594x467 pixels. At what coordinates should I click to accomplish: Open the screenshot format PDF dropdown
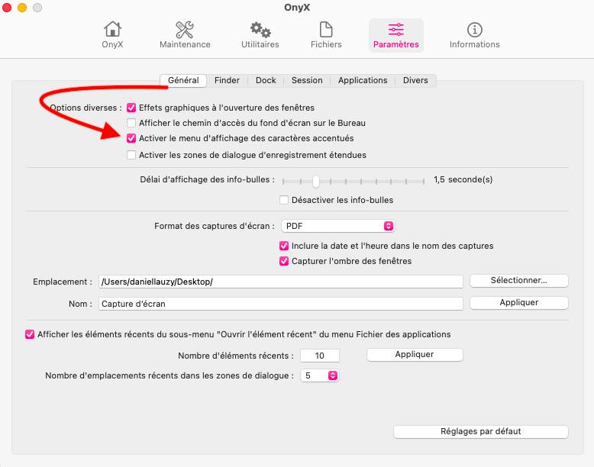[x=337, y=226]
